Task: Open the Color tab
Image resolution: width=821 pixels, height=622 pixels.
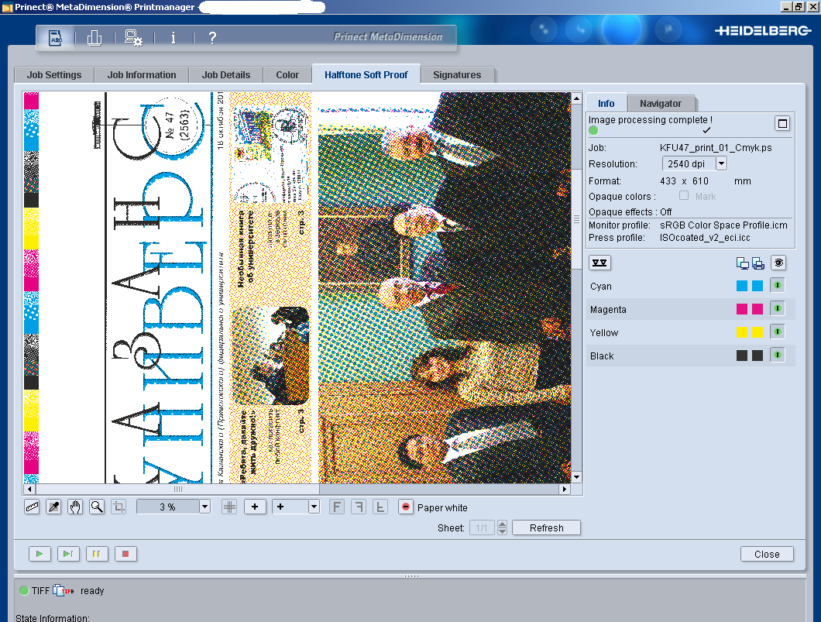Action: [x=287, y=75]
